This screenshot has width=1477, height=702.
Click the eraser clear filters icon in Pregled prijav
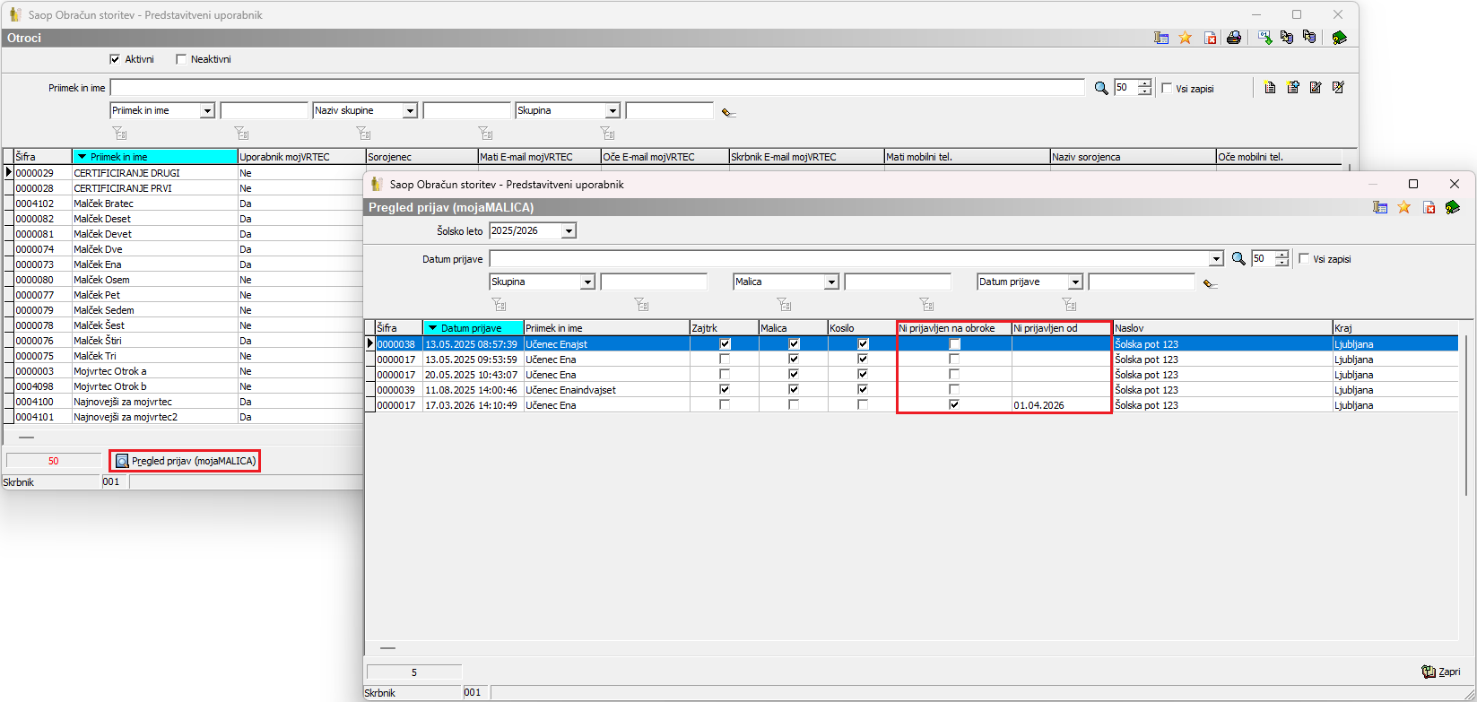point(1211,283)
